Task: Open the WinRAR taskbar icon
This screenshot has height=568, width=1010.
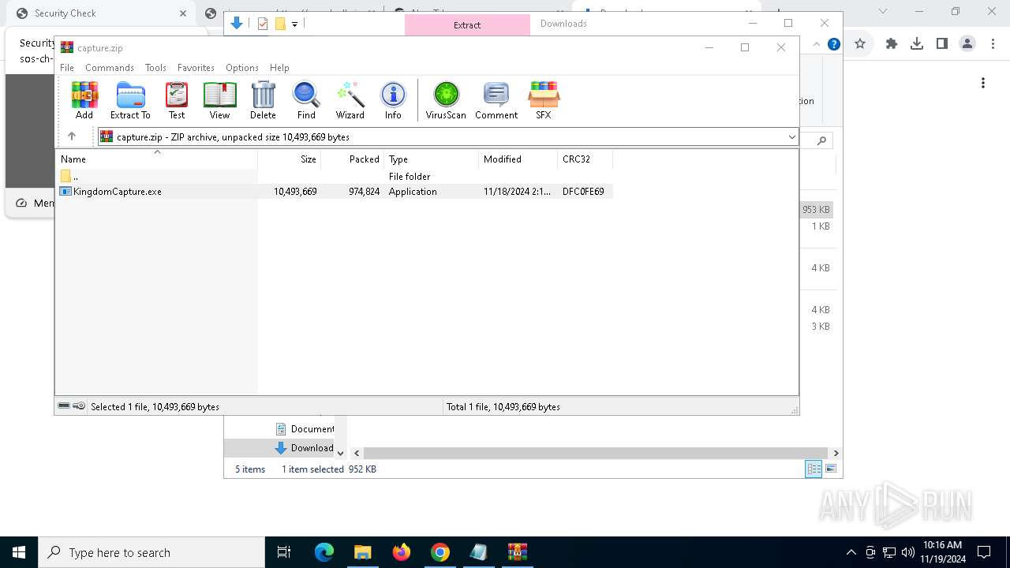Action: 518,552
